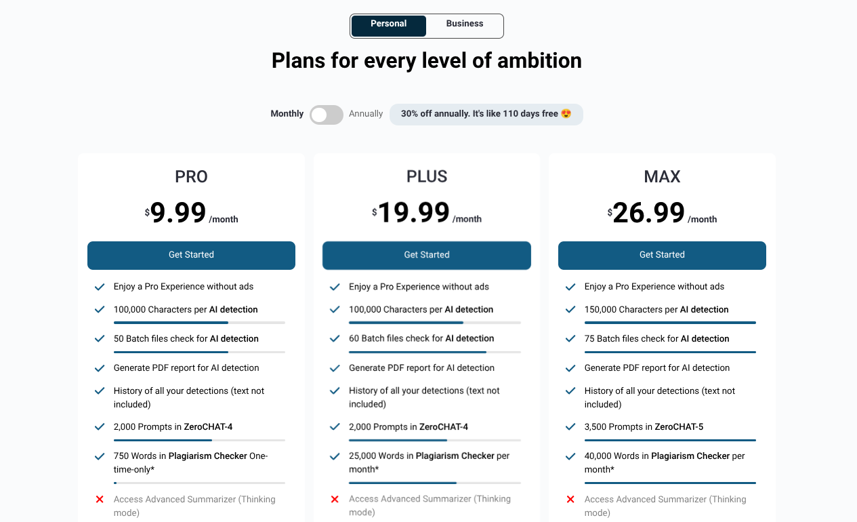This screenshot has height=522, width=857.
Task: Choose the Monthly billing label
Action: [x=287, y=114]
